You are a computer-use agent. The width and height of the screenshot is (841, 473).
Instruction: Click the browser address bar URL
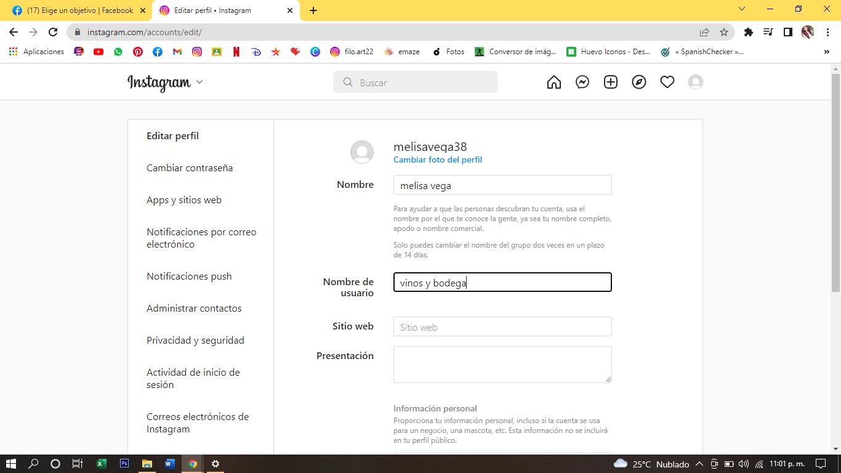145,32
